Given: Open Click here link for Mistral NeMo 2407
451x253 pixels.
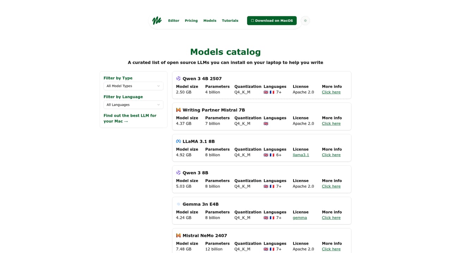Looking at the screenshot, I should point(331,249).
